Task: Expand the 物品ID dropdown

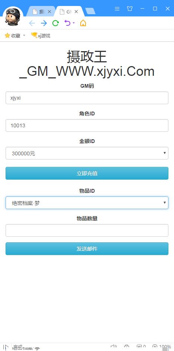Action: [87, 203]
